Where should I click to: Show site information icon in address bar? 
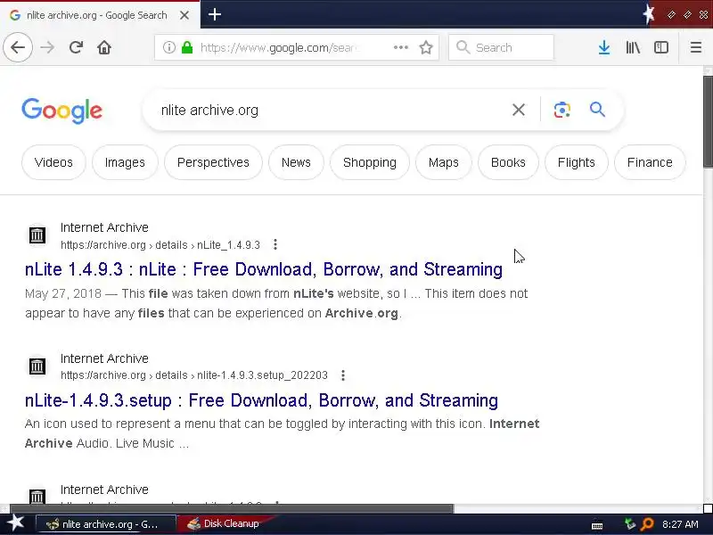pos(168,47)
